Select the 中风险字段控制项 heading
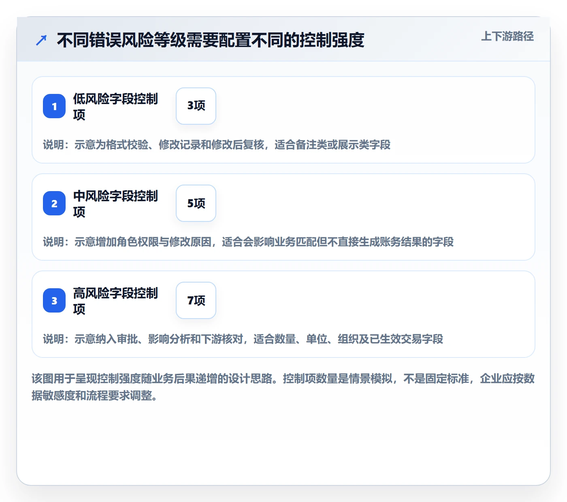 click(x=115, y=204)
